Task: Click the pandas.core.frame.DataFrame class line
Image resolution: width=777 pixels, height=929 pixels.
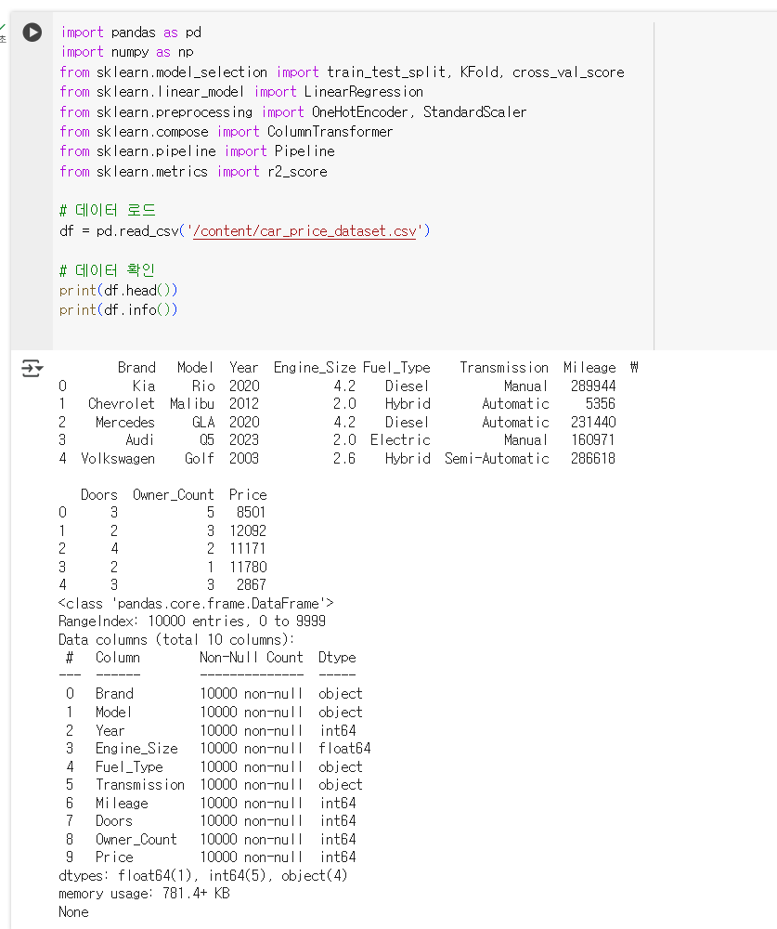Action: point(196,604)
